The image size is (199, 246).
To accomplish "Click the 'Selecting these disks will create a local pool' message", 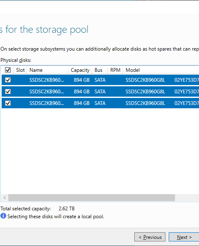I will pyautogui.click(x=56, y=217).
